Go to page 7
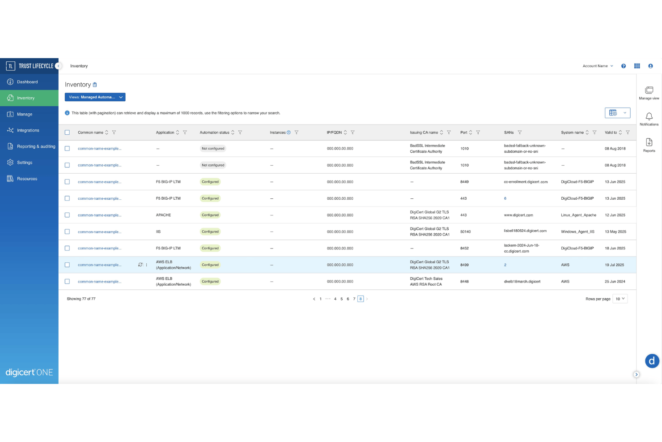This screenshot has height=442, width=662. coord(354,299)
